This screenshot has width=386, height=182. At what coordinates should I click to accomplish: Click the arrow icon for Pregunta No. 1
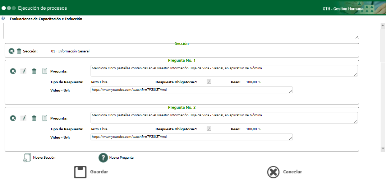13,71
